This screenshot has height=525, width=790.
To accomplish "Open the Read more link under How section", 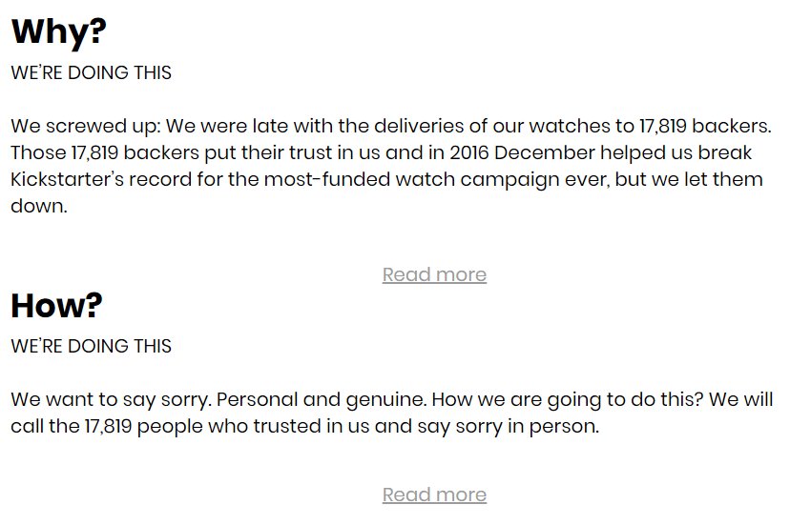I will point(434,495).
